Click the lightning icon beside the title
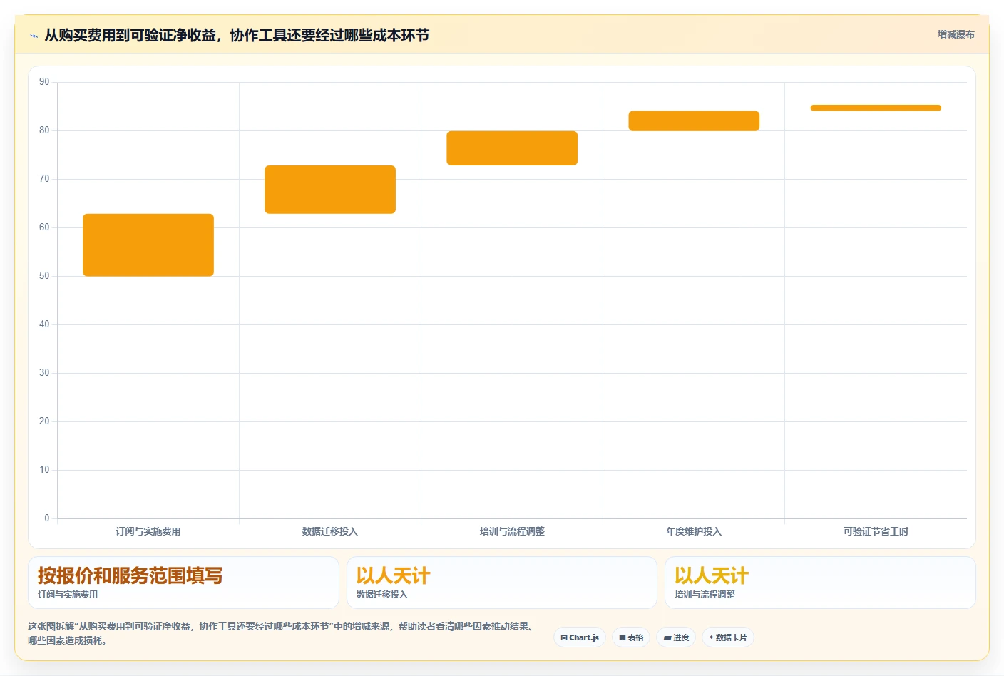Image resolution: width=1004 pixels, height=676 pixels. click(34, 36)
